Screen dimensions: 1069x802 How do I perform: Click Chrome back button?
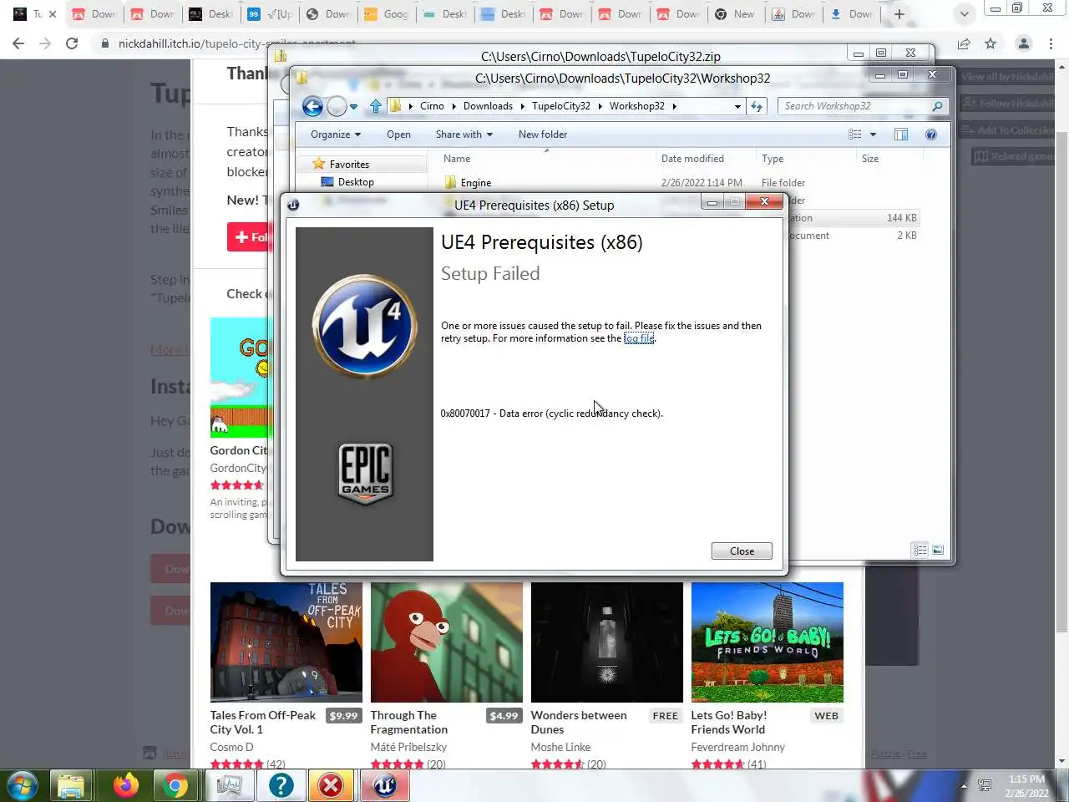[18, 43]
